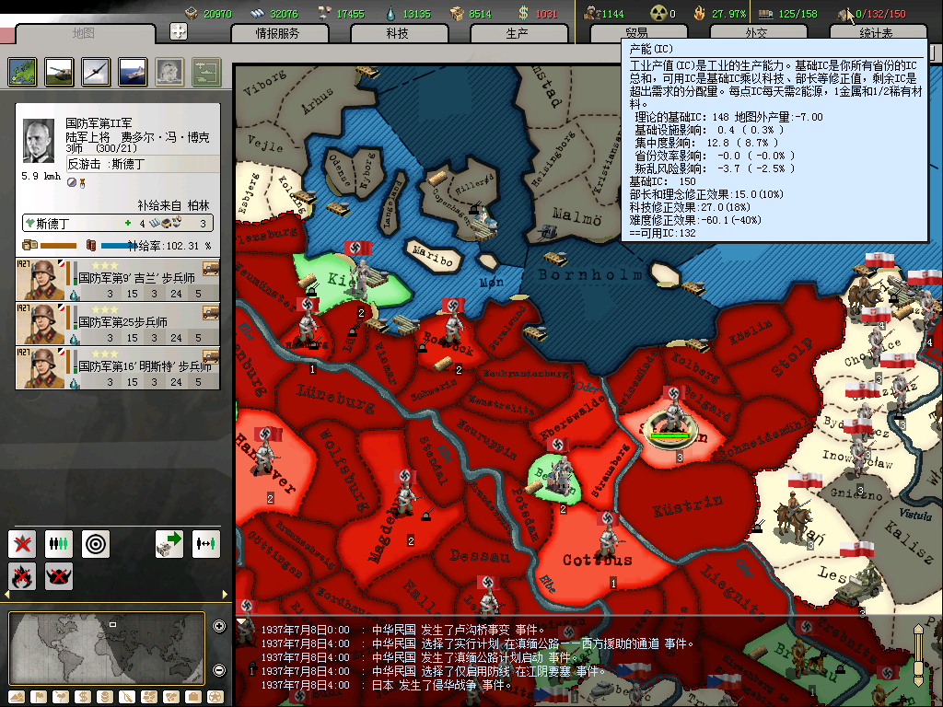Select the star circle victory points filter
943x707 pixels.
pyautogui.click(x=215, y=697)
